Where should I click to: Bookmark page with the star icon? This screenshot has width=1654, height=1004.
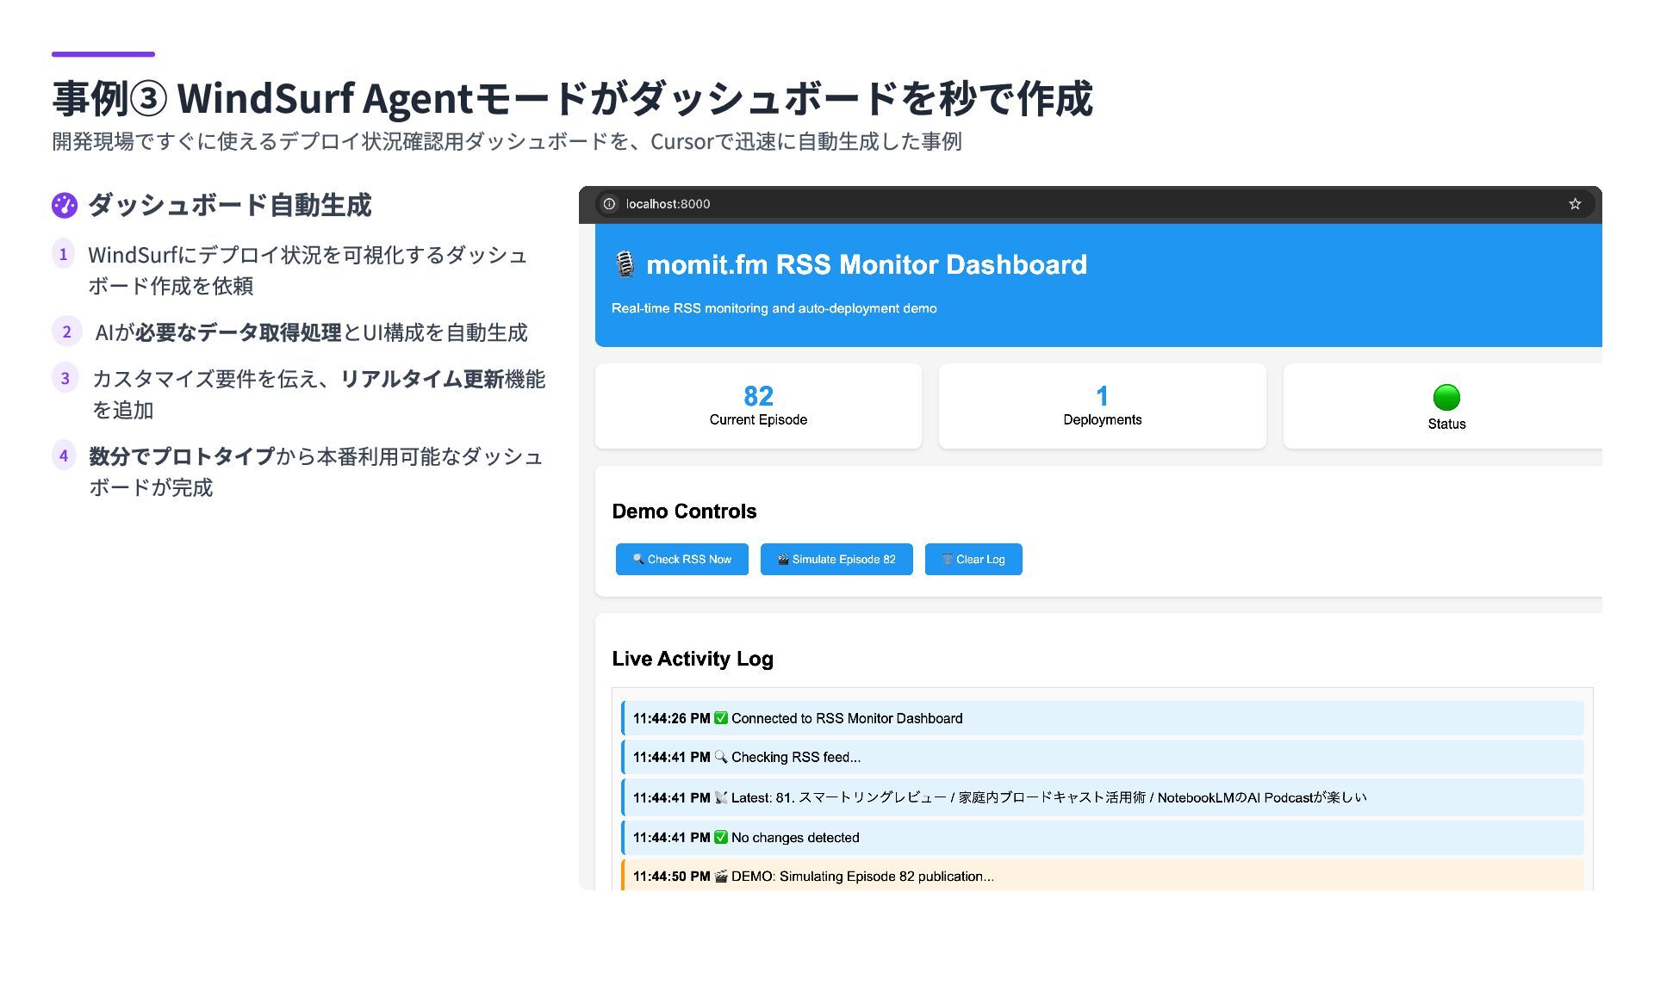tap(1575, 204)
